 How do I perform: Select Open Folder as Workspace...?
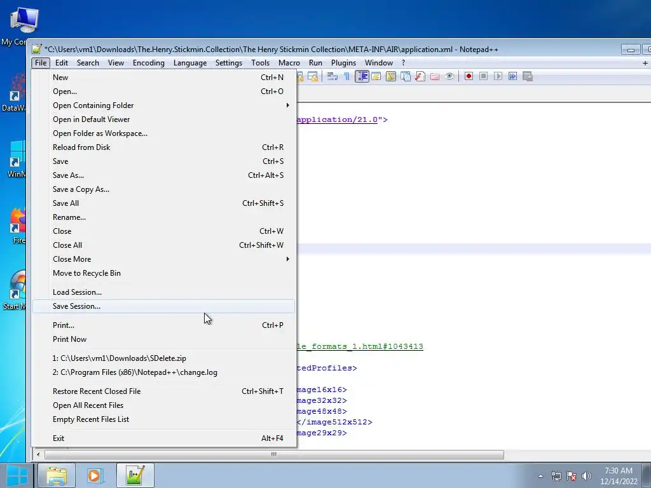(x=163, y=133)
